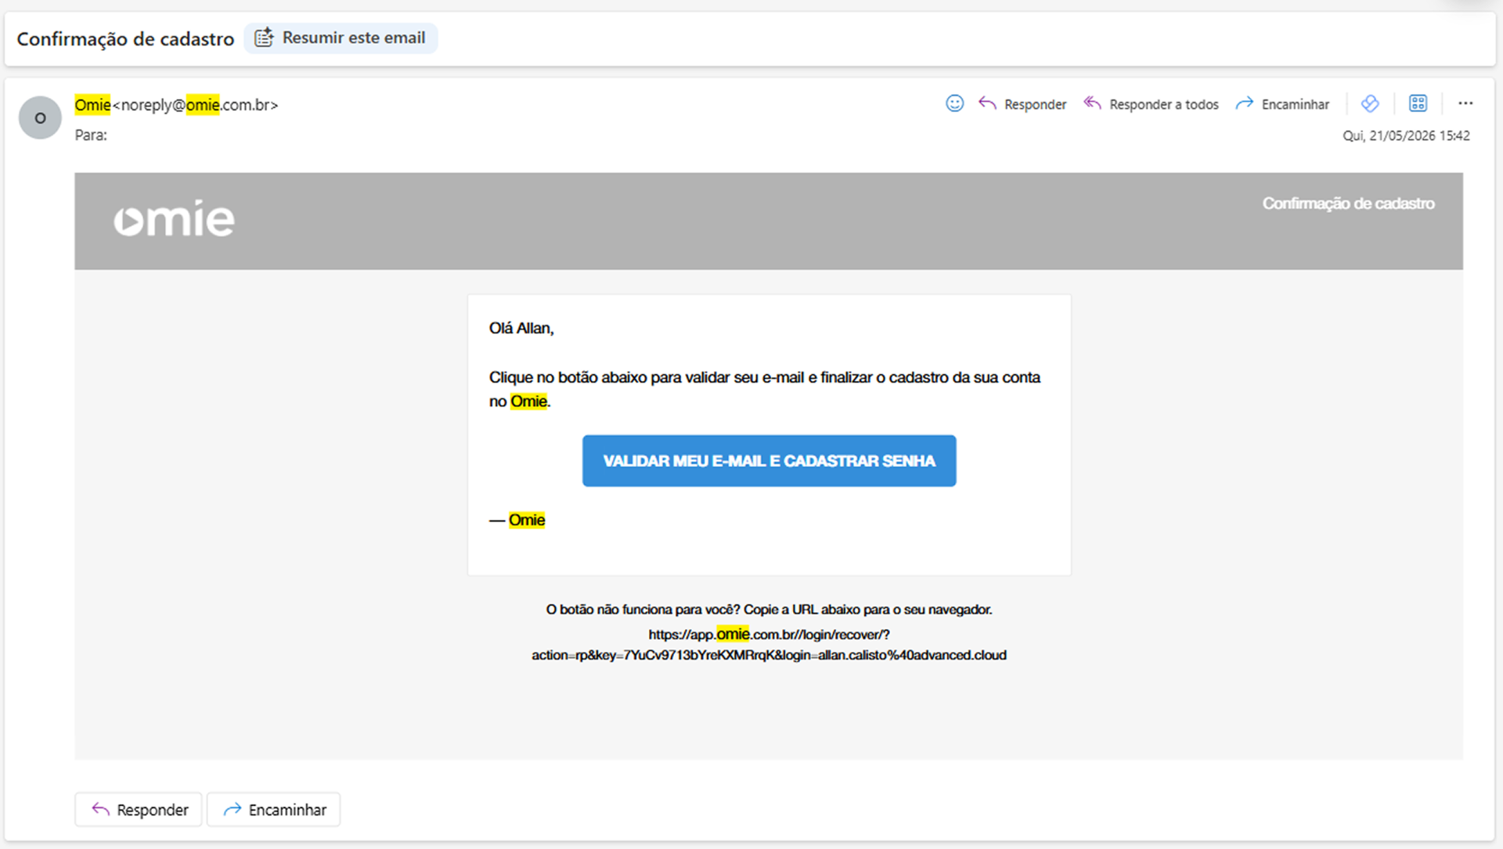
Task: Click Responder in the email header
Action: pos(1035,104)
